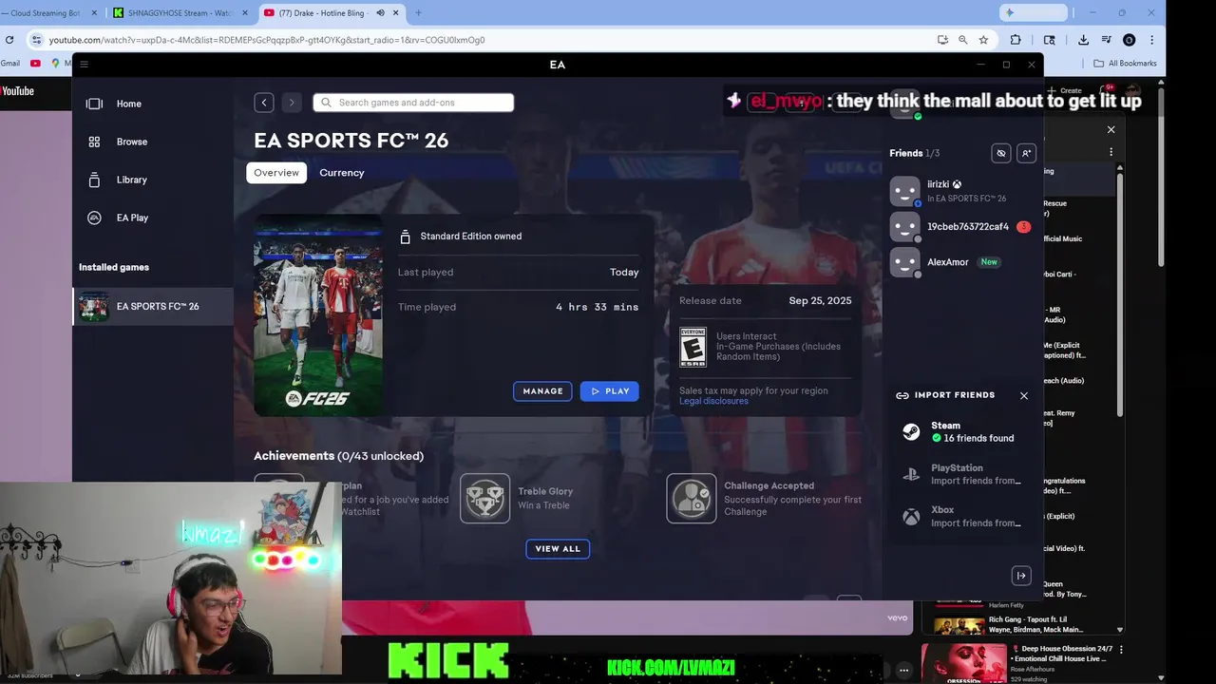
Task: Click the install app icon in address bar
Action: pos(942,40)
